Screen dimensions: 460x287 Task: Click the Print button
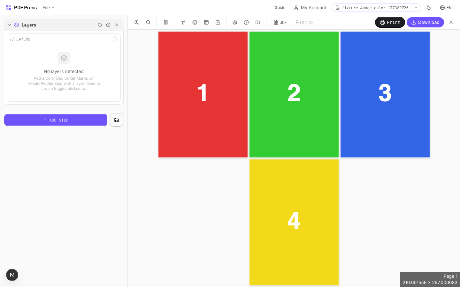(x=390, y=22)
